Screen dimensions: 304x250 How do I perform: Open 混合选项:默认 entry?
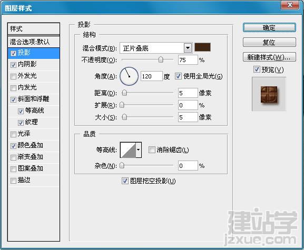tap(34, 42)
